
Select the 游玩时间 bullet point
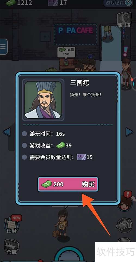point(24,134)
